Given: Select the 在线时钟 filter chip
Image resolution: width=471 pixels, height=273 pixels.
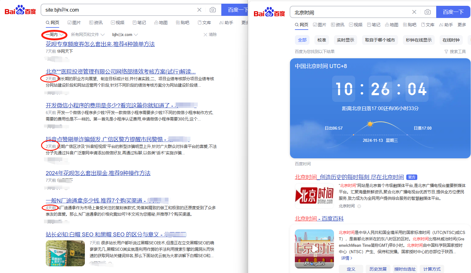Looking at the screenshot, I should click(451, 40).
